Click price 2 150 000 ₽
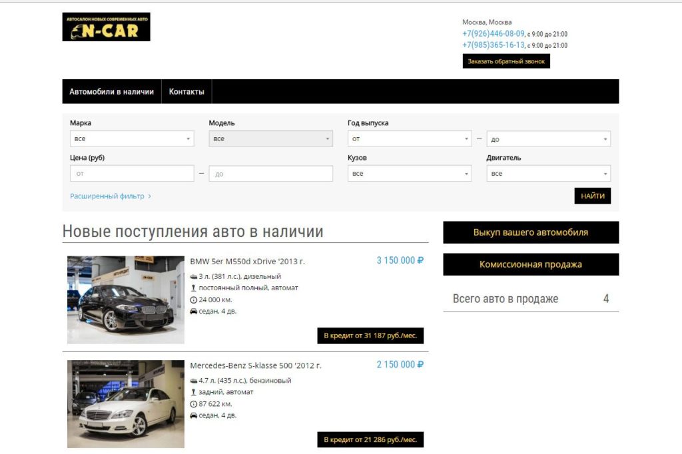Screen dimensions: 682x454 [x=400, y=364]
